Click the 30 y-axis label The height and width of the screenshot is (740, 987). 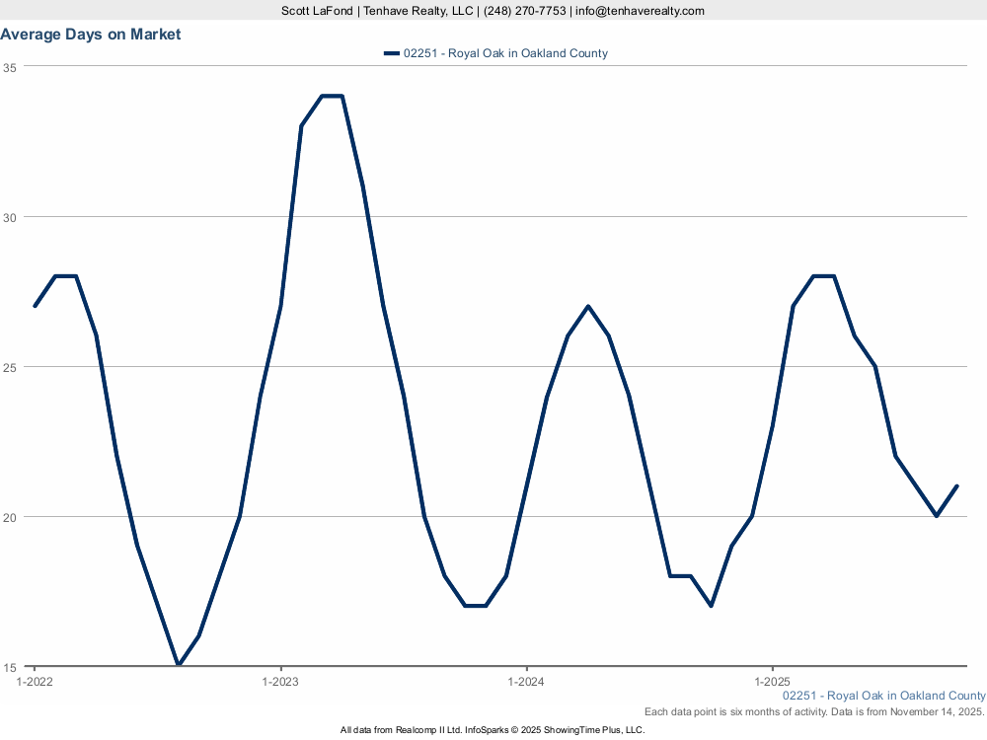[x=10, y=217]
